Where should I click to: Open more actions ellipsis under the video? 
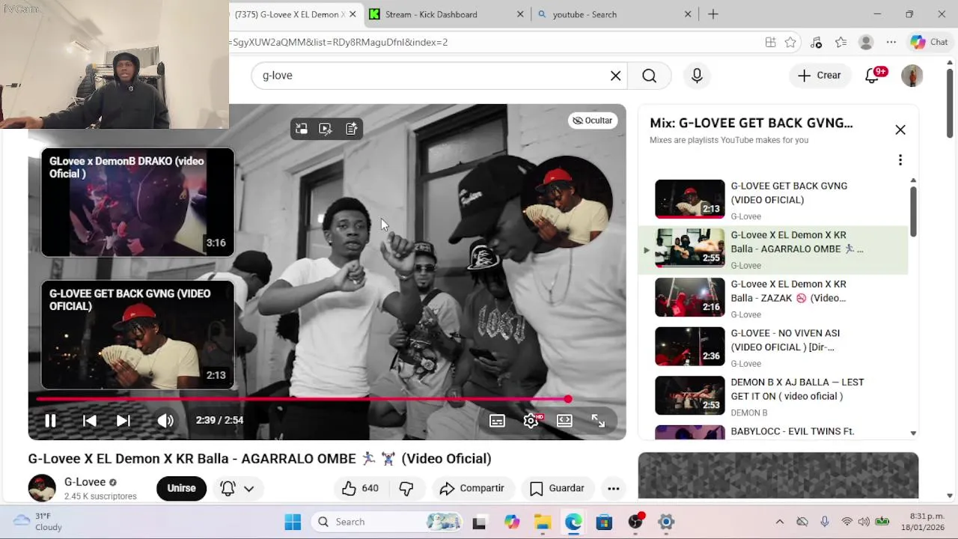(x=613, y=488)
